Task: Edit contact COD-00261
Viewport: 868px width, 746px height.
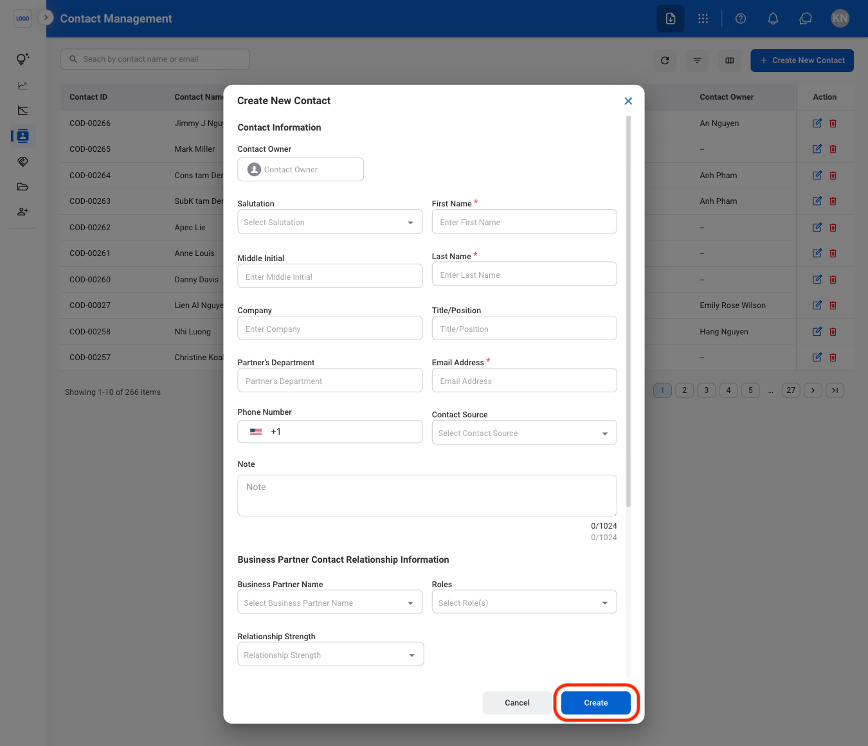Action: coord(817,253)
